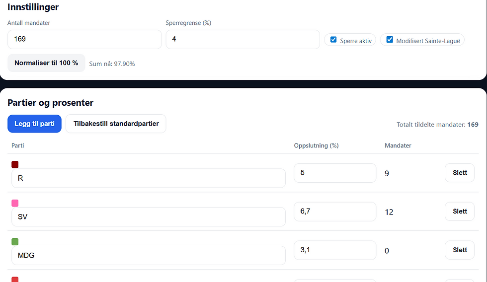Delete the R party with Slett
This screenshot has width=487, height=282.
[x=460, y=173]
